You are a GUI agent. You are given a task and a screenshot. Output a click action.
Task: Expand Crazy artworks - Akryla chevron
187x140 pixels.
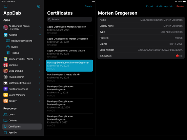coord(40,59)
